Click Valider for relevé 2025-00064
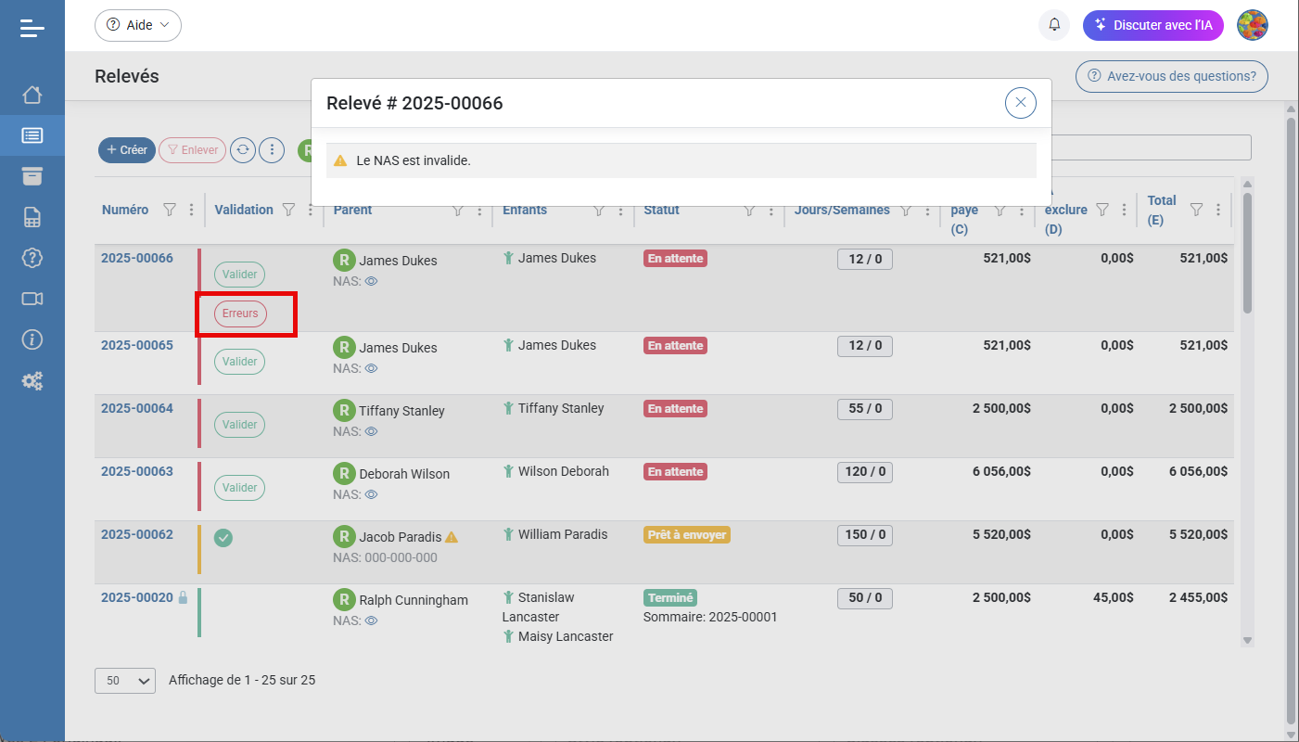 [239, 425]
